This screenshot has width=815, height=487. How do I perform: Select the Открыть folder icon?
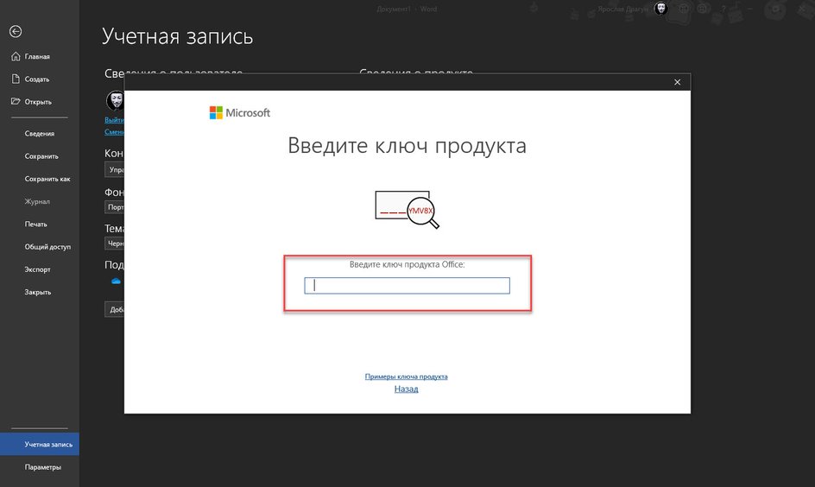click(16, 101)
